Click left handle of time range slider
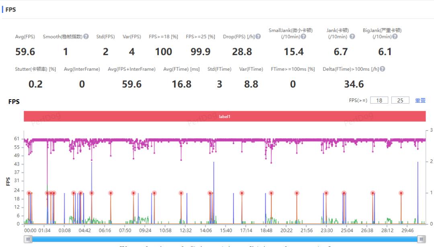The height and width of the screenshot is (247, 434). [x=28, y=239]
